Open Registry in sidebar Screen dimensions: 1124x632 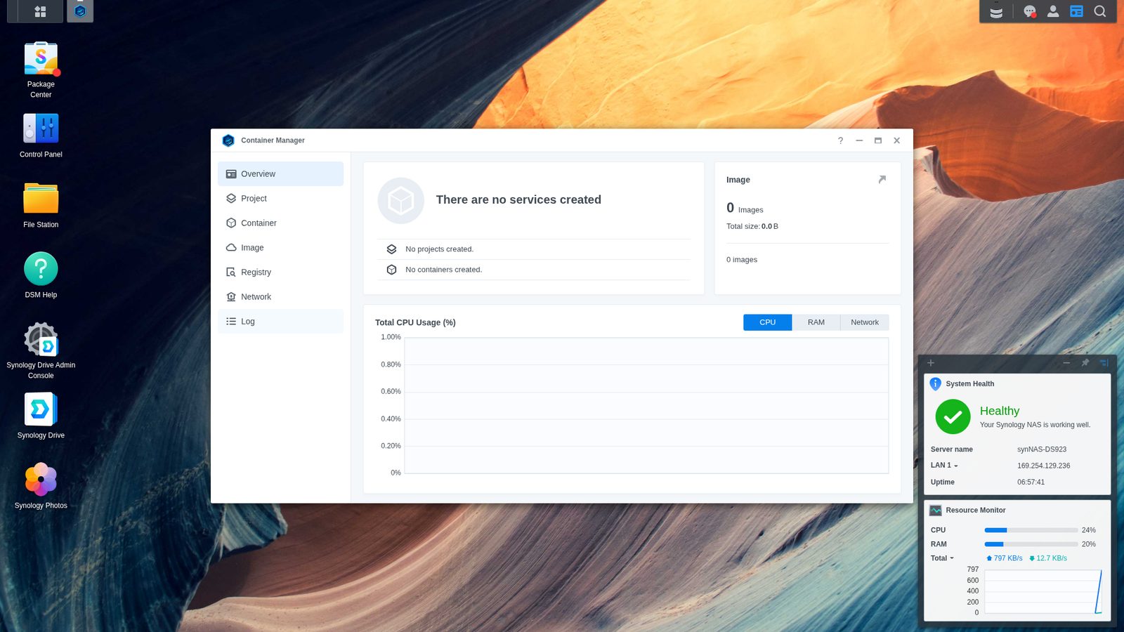click(280, 272)
